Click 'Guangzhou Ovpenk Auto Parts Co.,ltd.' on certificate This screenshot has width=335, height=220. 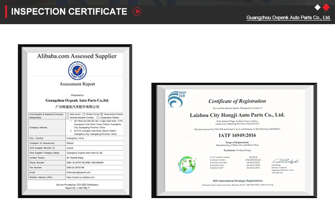(77, 100)
